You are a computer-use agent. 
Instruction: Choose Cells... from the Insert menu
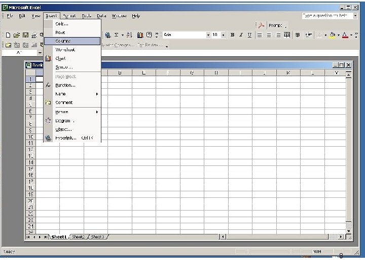pyautogui.click(x=72, y=24)
